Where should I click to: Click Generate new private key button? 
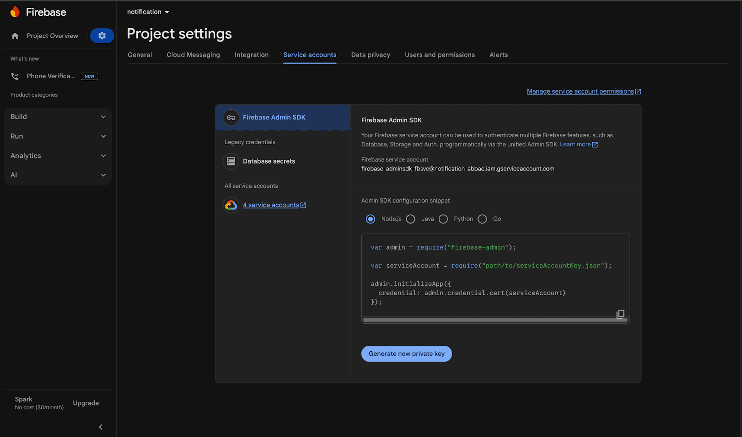tap(407, 354)
